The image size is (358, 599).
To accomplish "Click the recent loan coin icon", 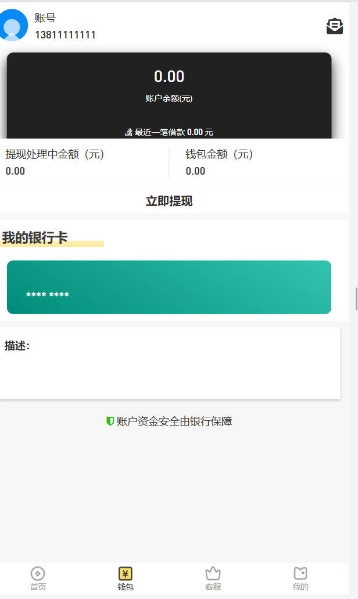I will pos(129,133).
